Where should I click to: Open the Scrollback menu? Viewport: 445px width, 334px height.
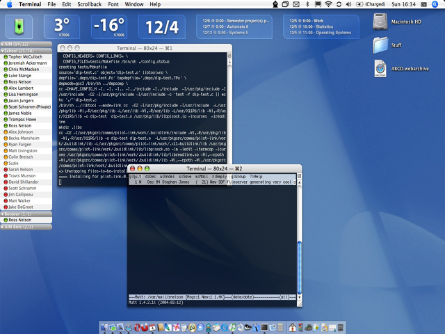(x=89, y=4)
